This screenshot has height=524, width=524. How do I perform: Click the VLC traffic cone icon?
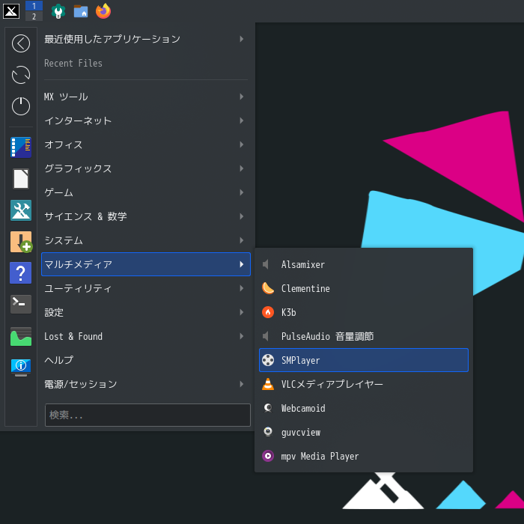pyautogui.click(x=268, y=384)
